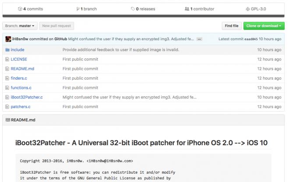Click the commits clock icon

(x=20, y=9)
